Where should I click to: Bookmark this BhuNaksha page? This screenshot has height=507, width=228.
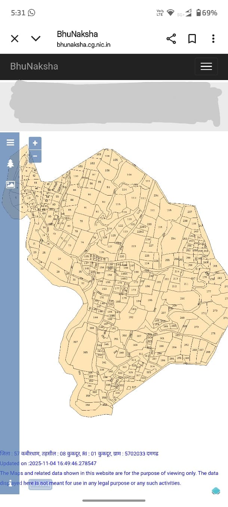(x=192, y=39)
